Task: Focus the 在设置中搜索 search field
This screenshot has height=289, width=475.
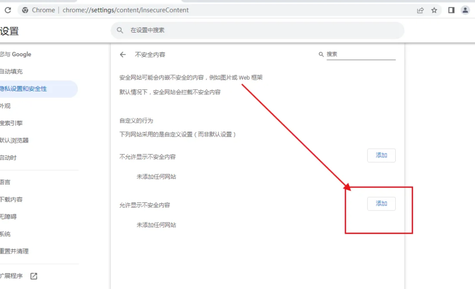Action: point(257,30)
